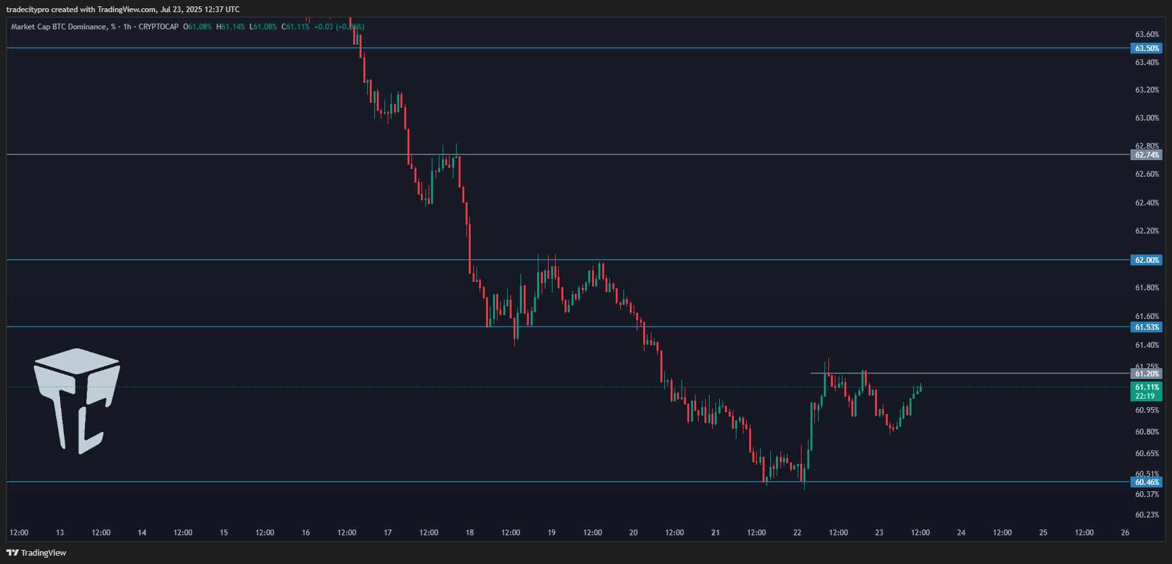Click date 26 on the time axis
This screenshot has height=564, width=1172.
pos(1125,533)
